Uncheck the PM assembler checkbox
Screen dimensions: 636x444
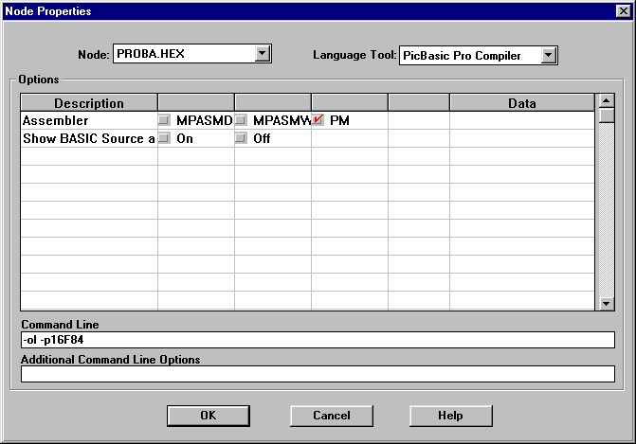318,120
